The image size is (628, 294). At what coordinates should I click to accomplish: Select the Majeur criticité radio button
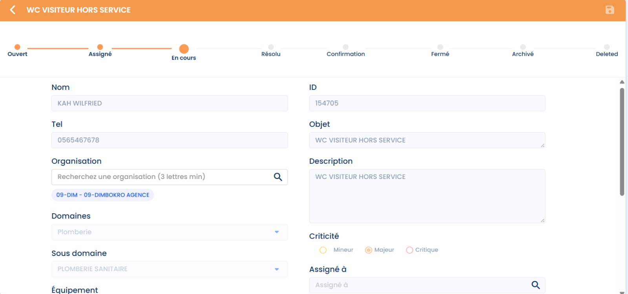coord(369,250)
